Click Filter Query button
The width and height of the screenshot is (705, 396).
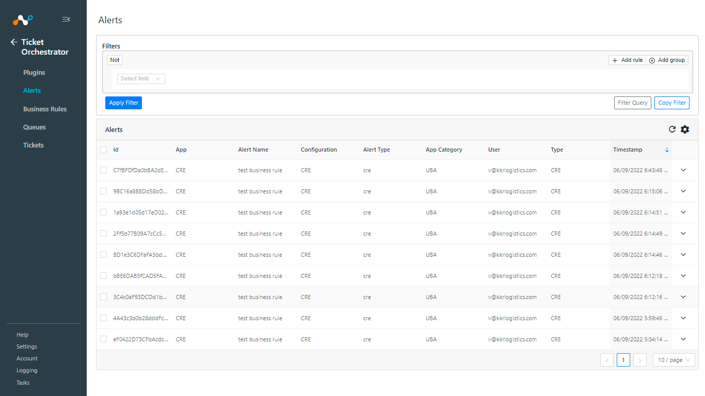[633, 103]
